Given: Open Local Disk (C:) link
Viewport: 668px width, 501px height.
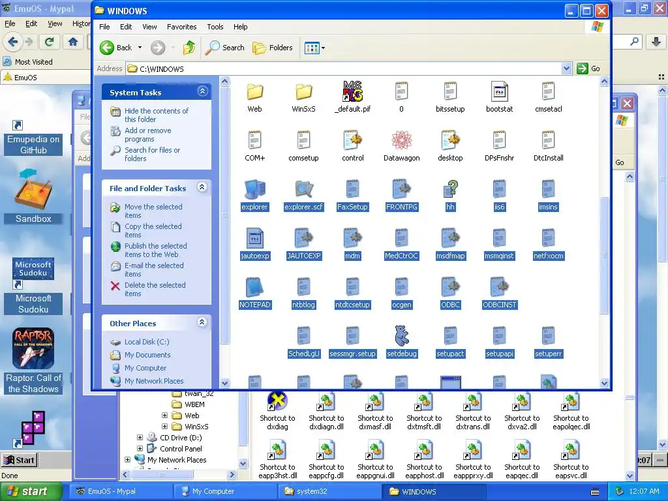Looking at the screenshot, I should [147, 342].
